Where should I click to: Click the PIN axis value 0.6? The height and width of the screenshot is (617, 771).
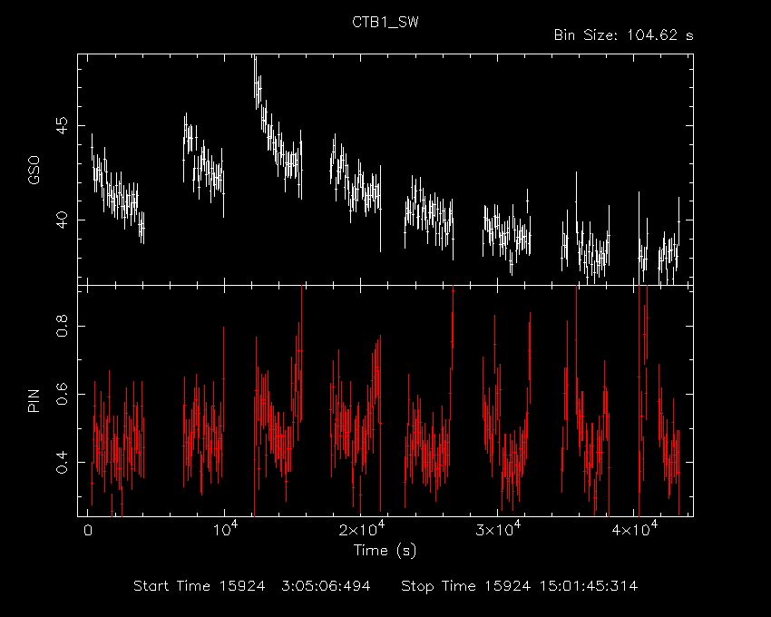coord(62,394)
